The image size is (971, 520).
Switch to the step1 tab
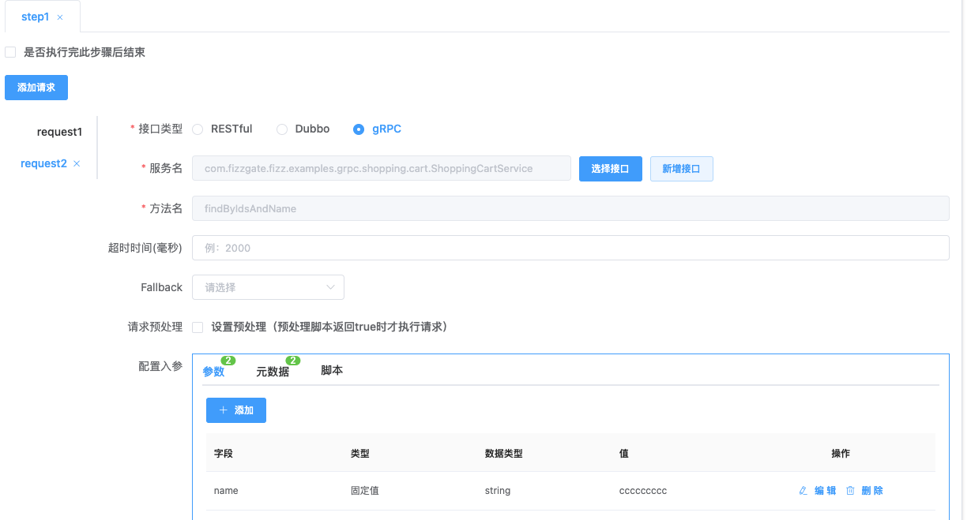pyautogui.click(x=36, y=17)
